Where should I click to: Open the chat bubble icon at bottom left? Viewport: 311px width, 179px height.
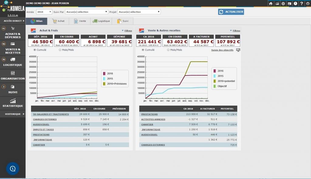(12, 168)
